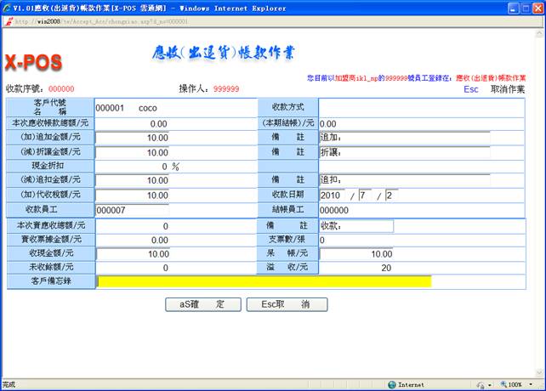This screenshot has height=391, width=546.
Task: Click the 收款日期 month field showing 7
Action: pos(365,195)
